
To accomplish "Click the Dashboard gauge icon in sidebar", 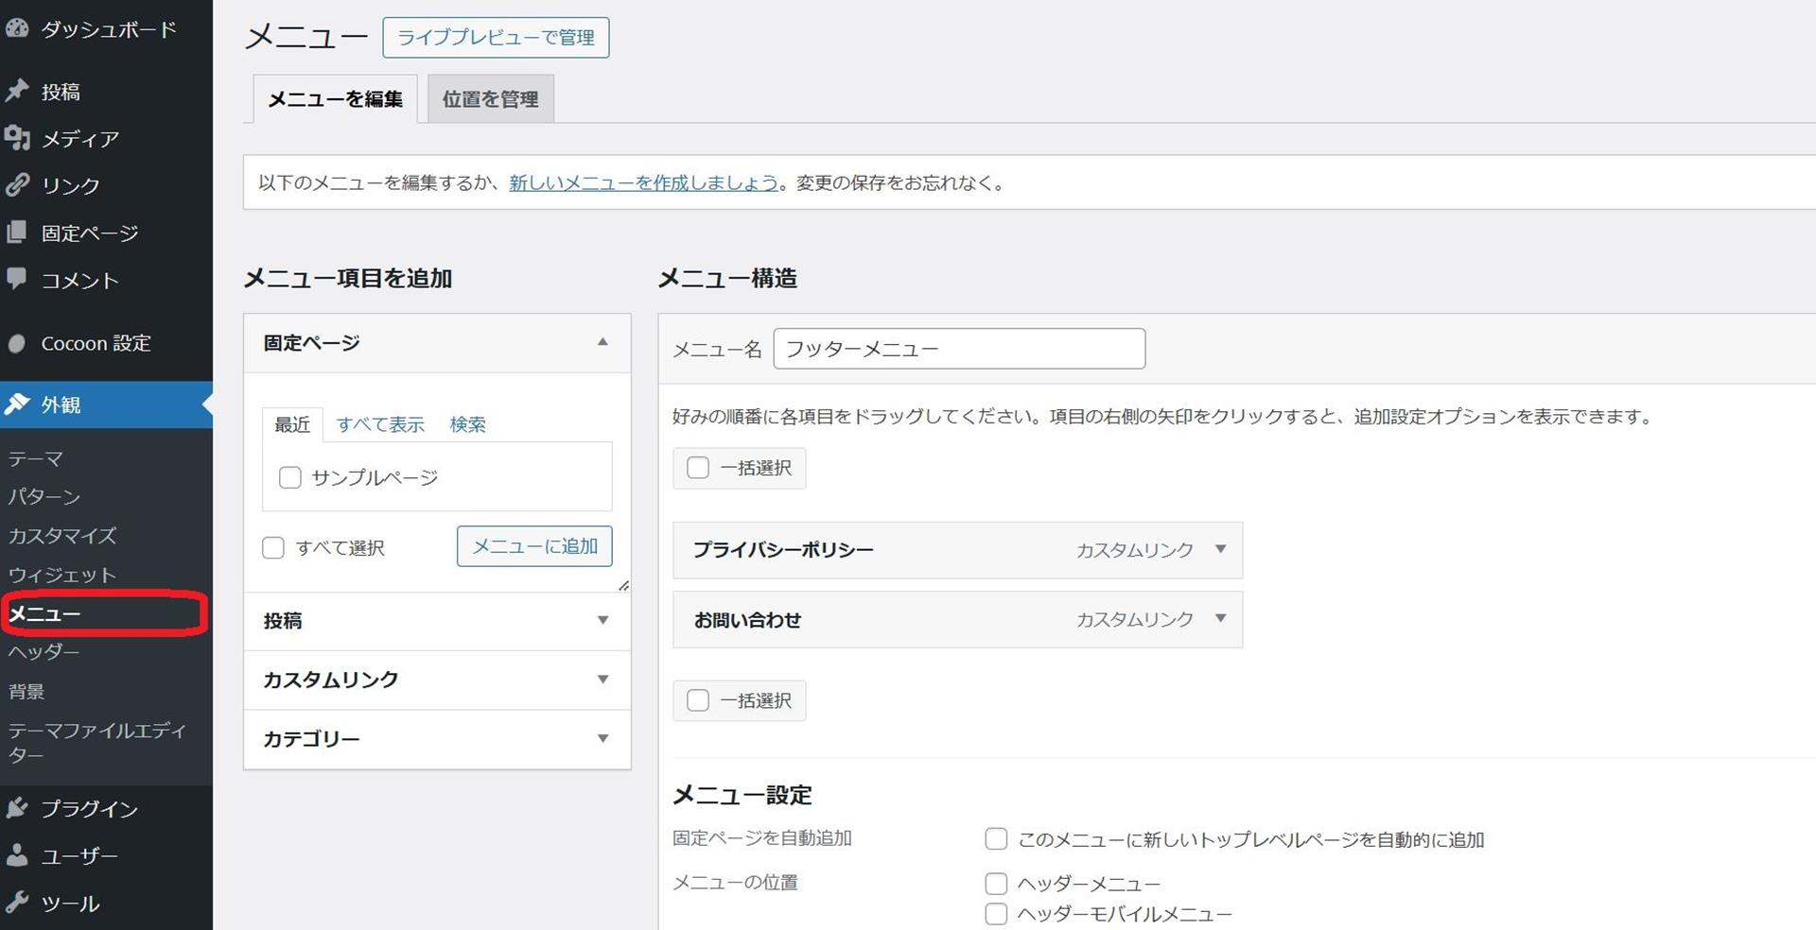I will pos(16,28).
